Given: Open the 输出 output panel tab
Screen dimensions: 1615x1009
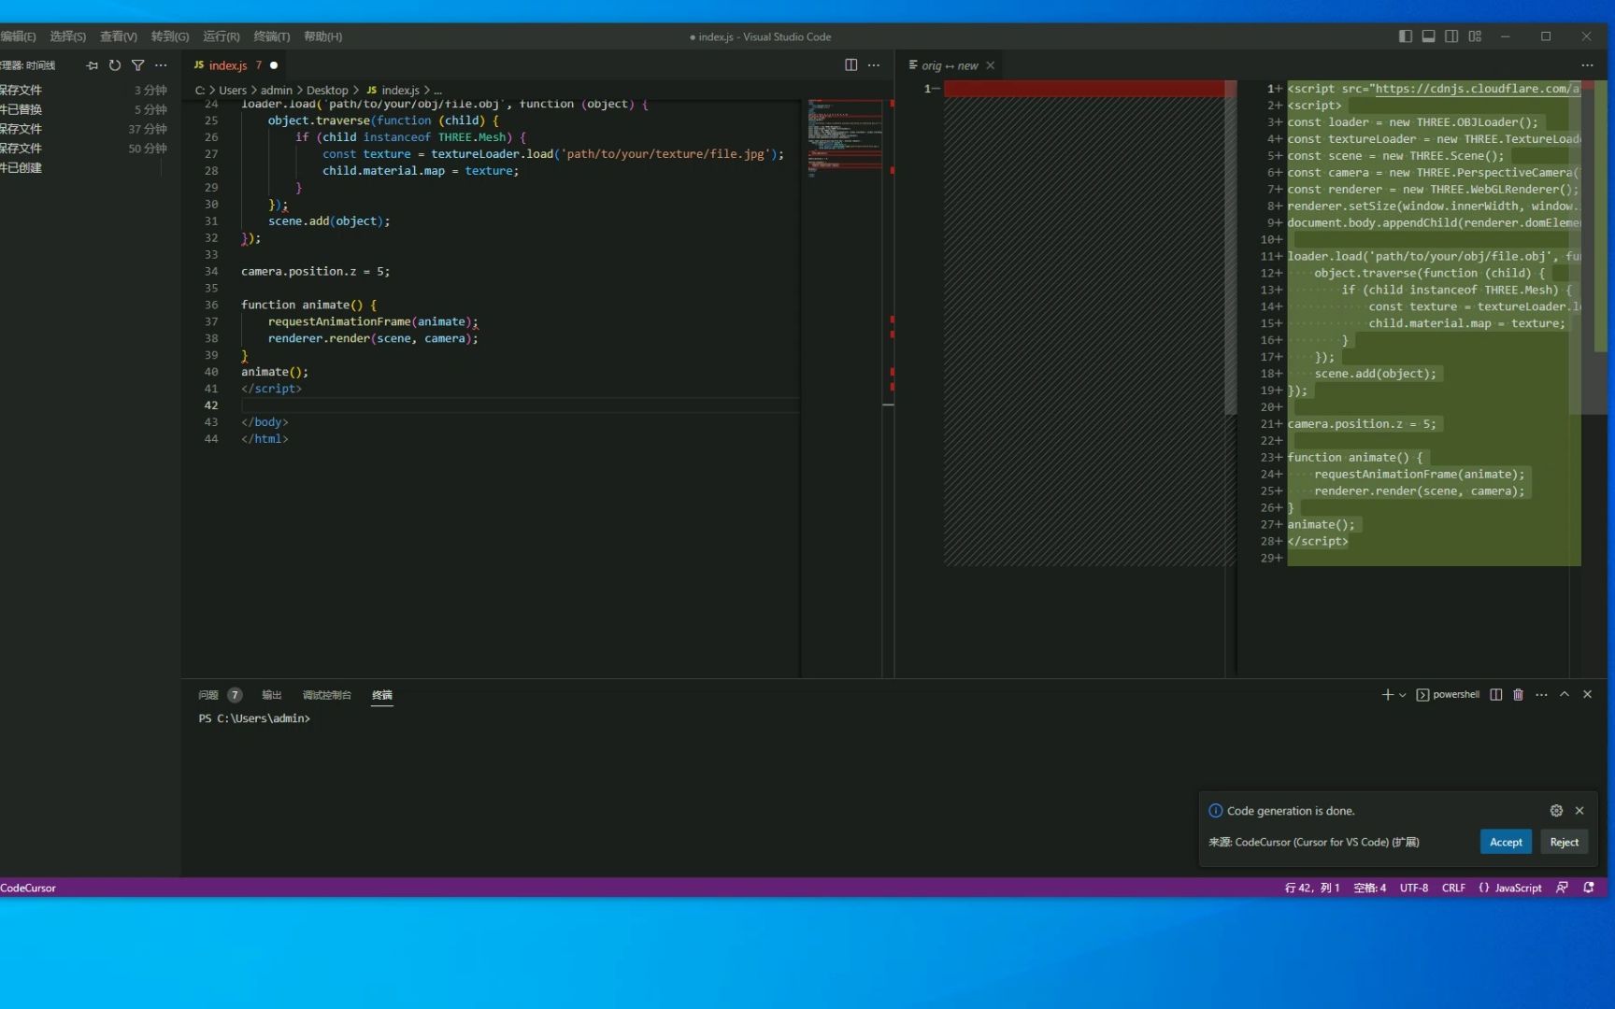Looking at the screenshot, I should pyautogui.click(x=272, y=695).
